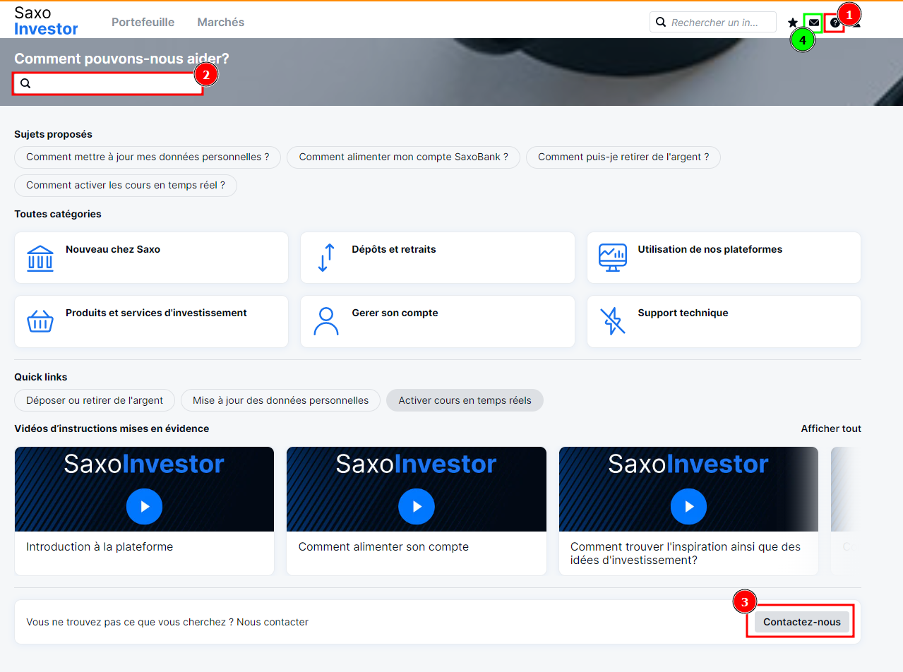The width and height of the screenshot is (903, 672).
Task: Click the Comment trouver l'inspiration video thumbnail
Action: pos(688,489)
